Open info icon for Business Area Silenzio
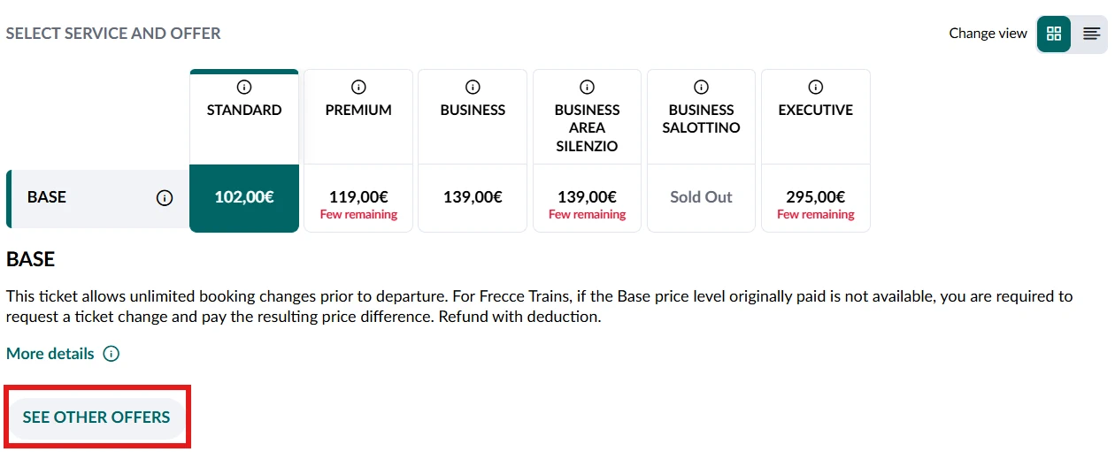This screenshot has width=1115, height=452. 587,87
